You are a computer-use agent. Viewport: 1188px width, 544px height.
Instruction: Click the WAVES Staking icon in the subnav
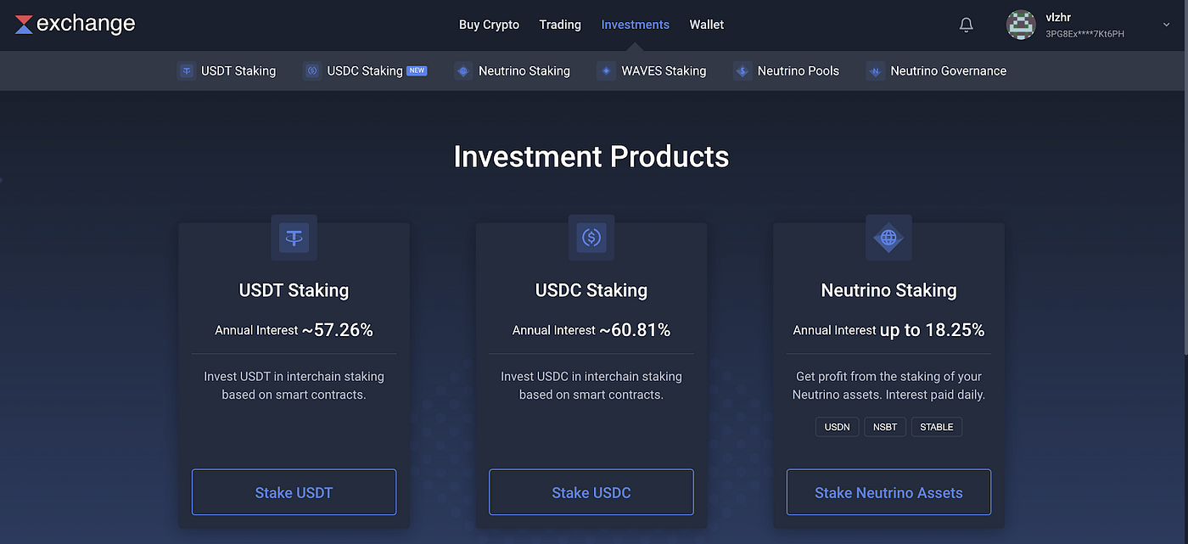coord(605,70)
